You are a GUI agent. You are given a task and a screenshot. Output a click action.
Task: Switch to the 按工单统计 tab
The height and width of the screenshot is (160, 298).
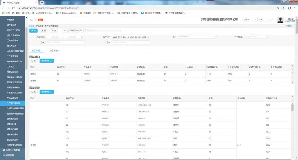coord(55,51)
